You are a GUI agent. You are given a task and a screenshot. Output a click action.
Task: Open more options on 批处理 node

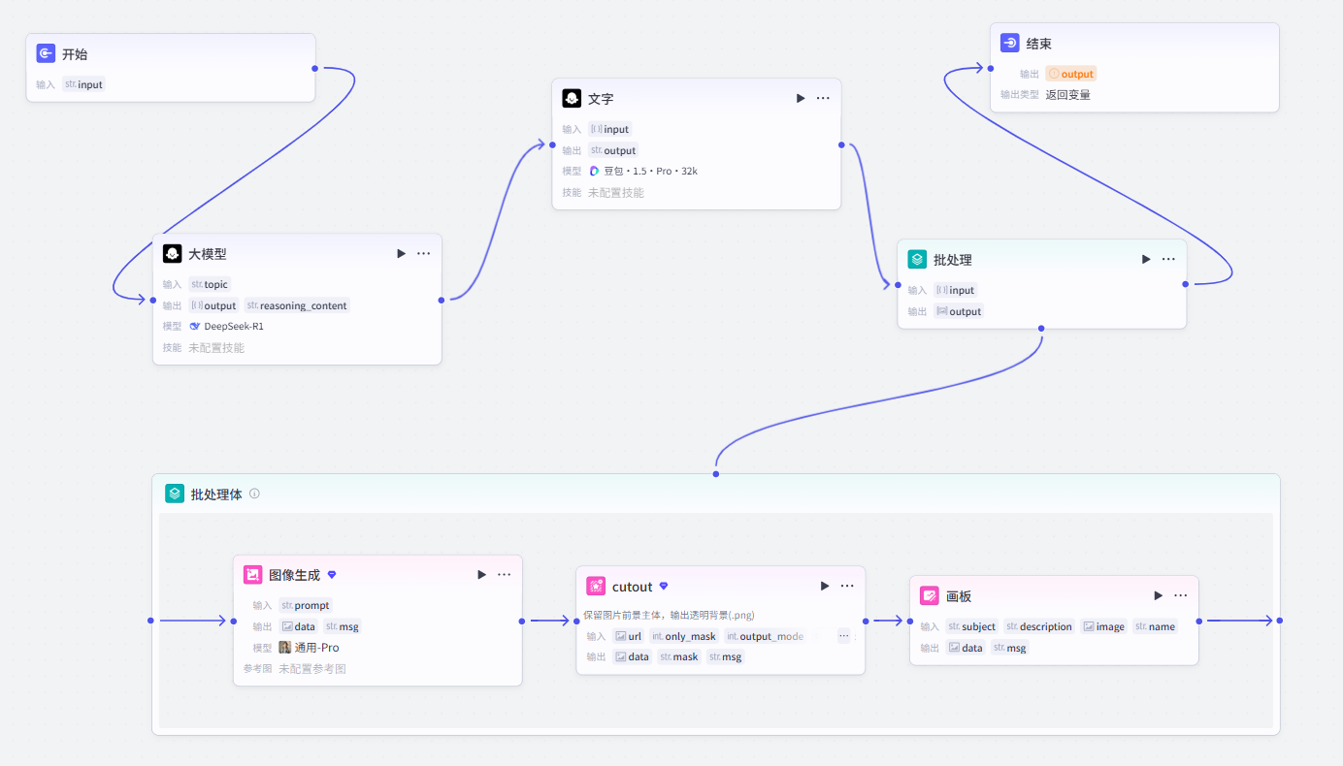[1168, 259]
